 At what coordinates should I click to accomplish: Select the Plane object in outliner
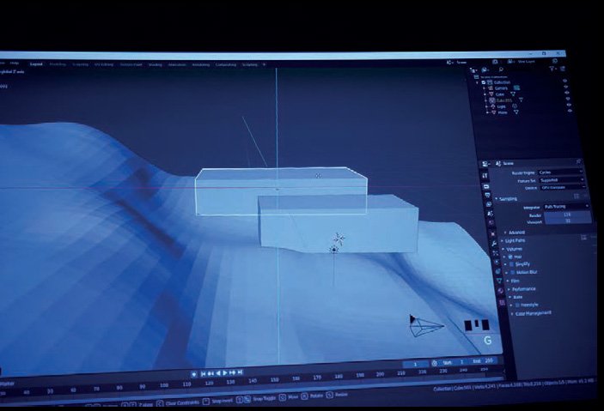click(x=503, y=112)
